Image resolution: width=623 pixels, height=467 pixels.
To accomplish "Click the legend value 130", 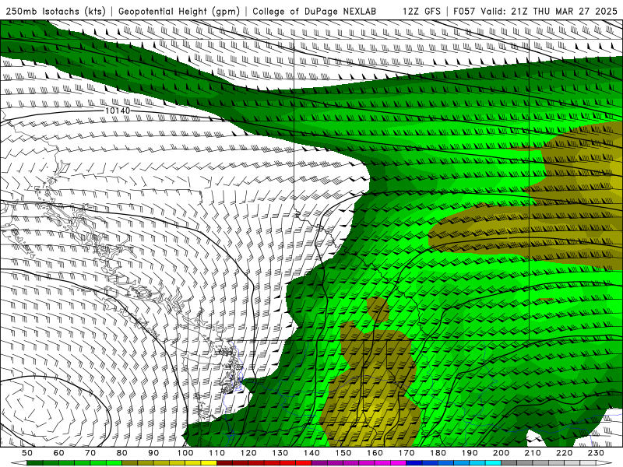I will pos(280,453).
